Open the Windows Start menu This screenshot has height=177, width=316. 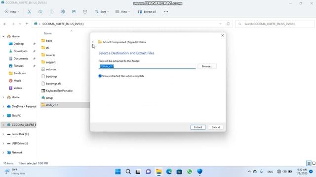pos(118,172)
